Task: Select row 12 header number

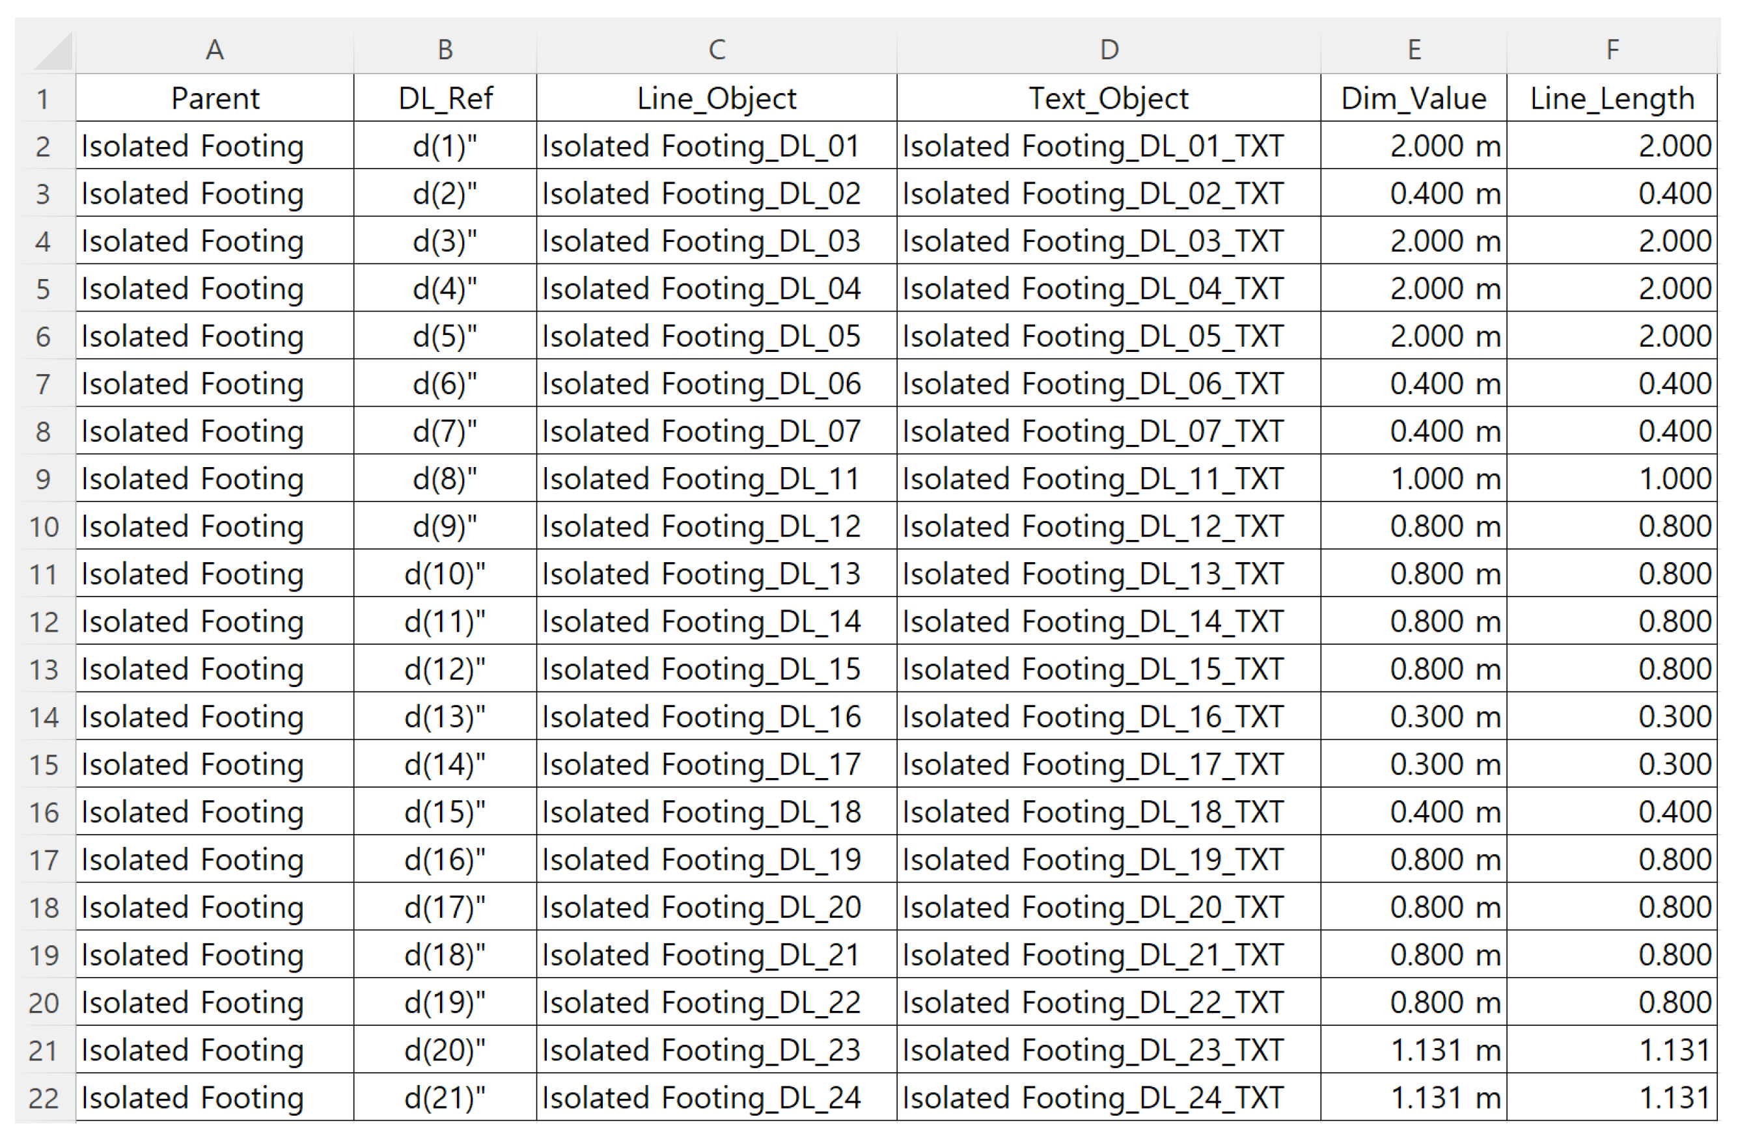Action: click(x=43, y=622)
